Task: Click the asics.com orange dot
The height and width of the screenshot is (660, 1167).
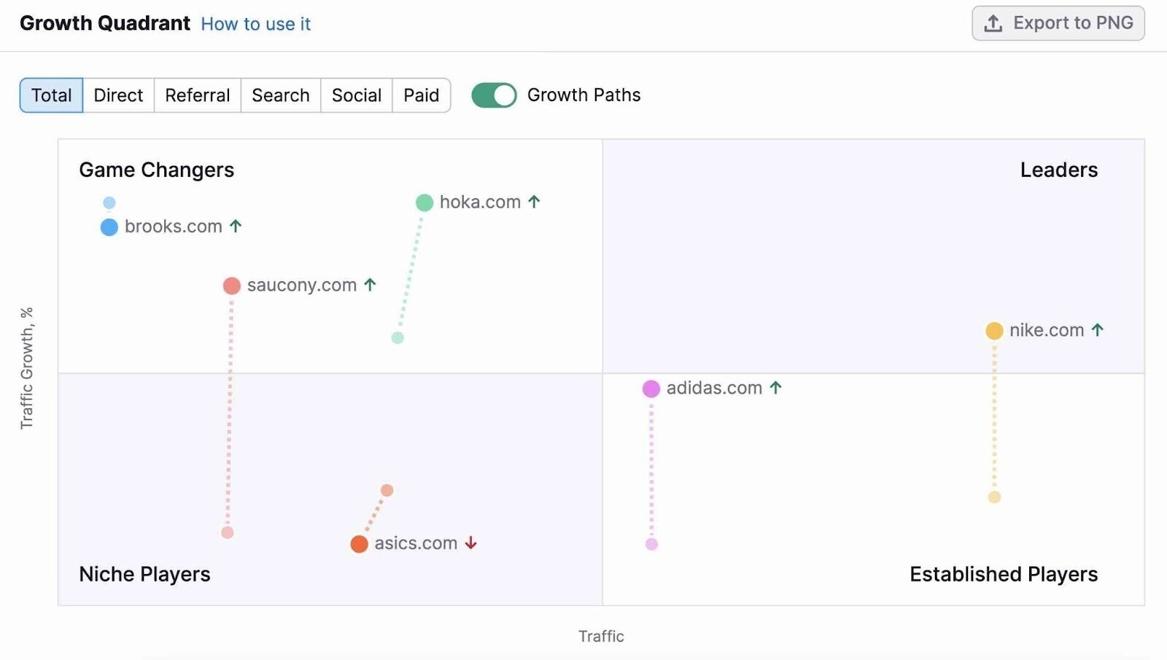Action: click(359, 543)
